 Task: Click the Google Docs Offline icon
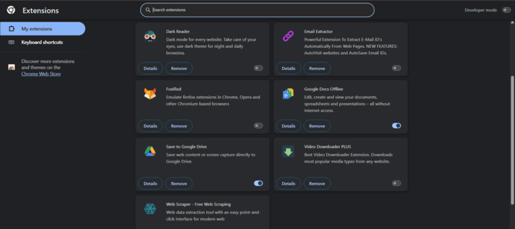tap(288, 94)
